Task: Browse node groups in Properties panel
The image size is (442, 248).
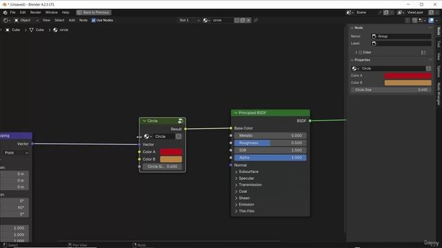Action: tap(356, 68)
